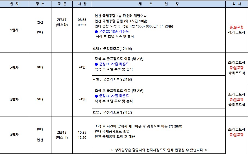Click the 식사 column header
This screenshot has width=249, height=154.
tap(236, 4)
